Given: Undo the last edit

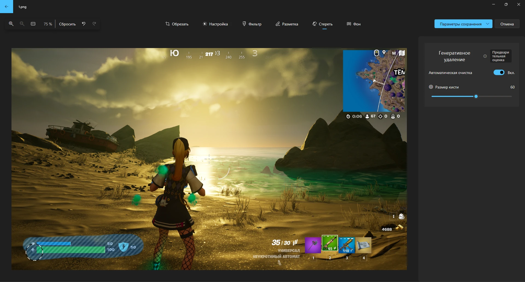Looking at the screenshot, I should 84,24.
